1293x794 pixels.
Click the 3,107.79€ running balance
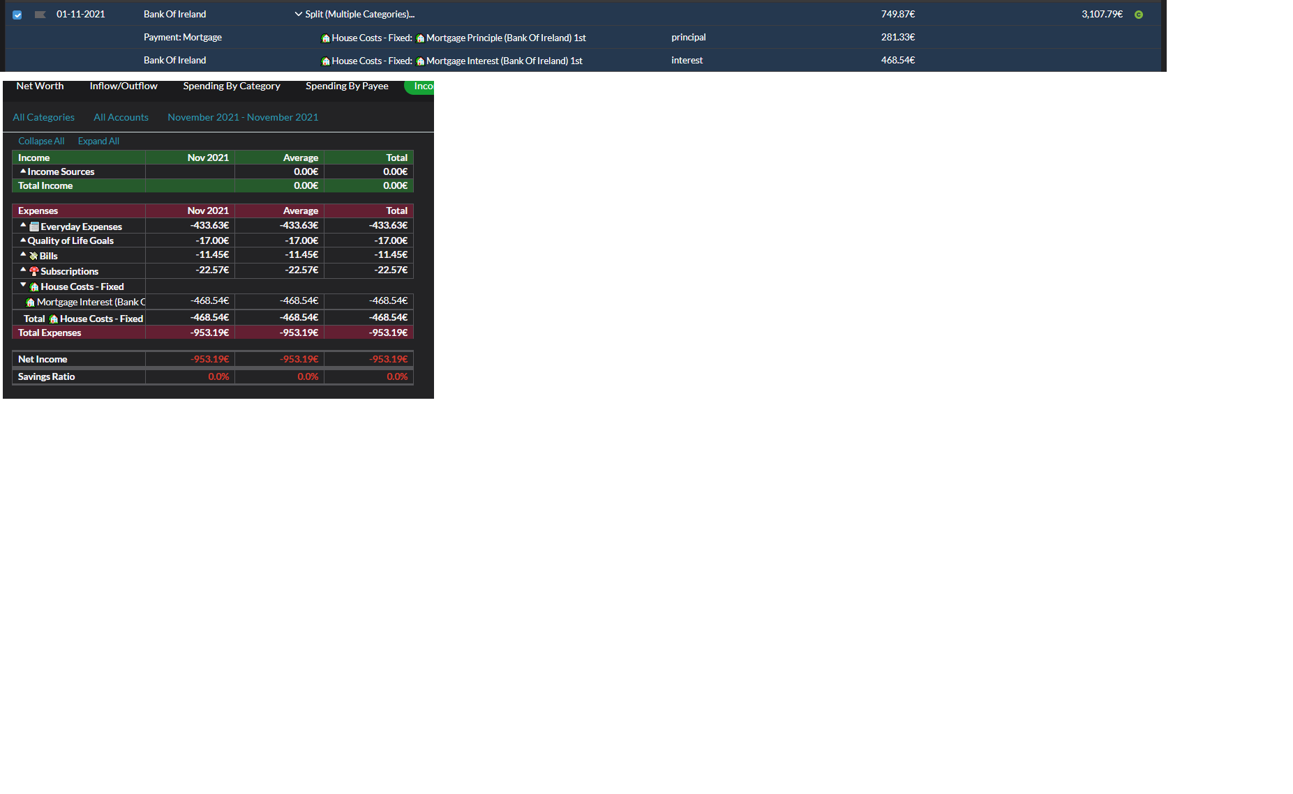point(1103,14)
